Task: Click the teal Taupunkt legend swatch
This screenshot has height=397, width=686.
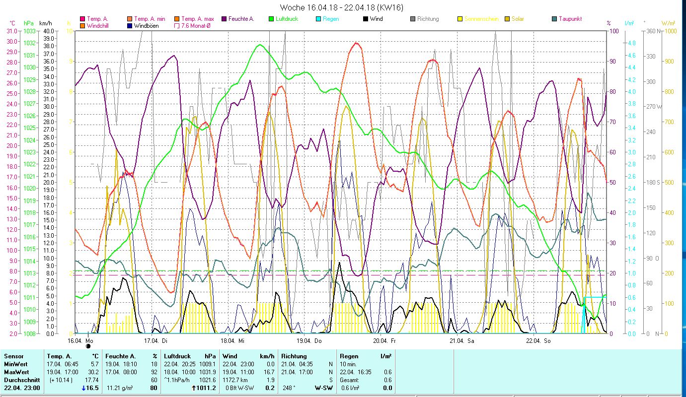Action: 554,19
